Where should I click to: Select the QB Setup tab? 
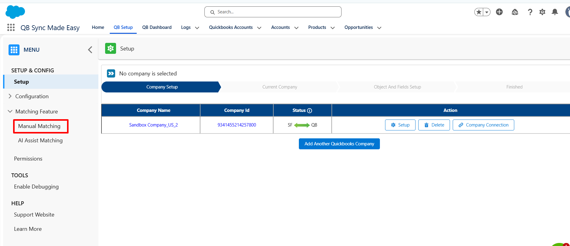tap(123, 27)
